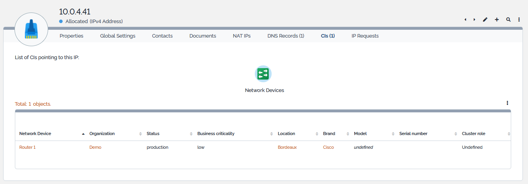Sort by the Network Device column
The width and height of the screenshot is (528, 184).
click(35, 133)
